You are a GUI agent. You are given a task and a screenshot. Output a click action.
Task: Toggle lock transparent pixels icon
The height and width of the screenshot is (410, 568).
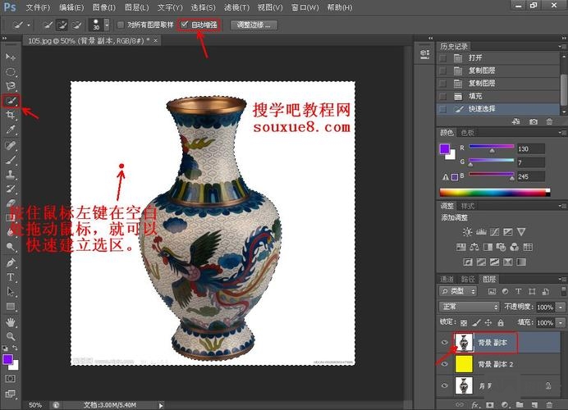click(464, 322)
